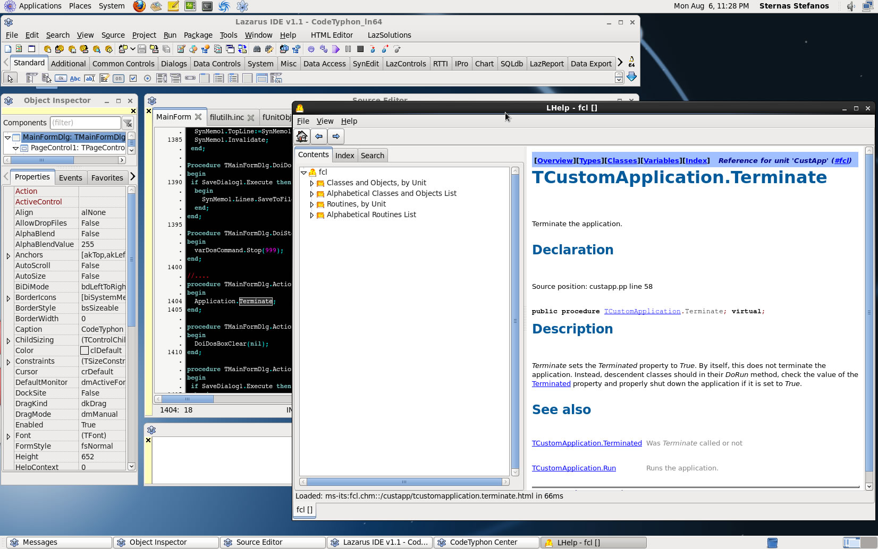The width and height of the screenshot is (878, 549).
Task: Collapse the fcl node in Contents tree
Action: pos(303,173)
